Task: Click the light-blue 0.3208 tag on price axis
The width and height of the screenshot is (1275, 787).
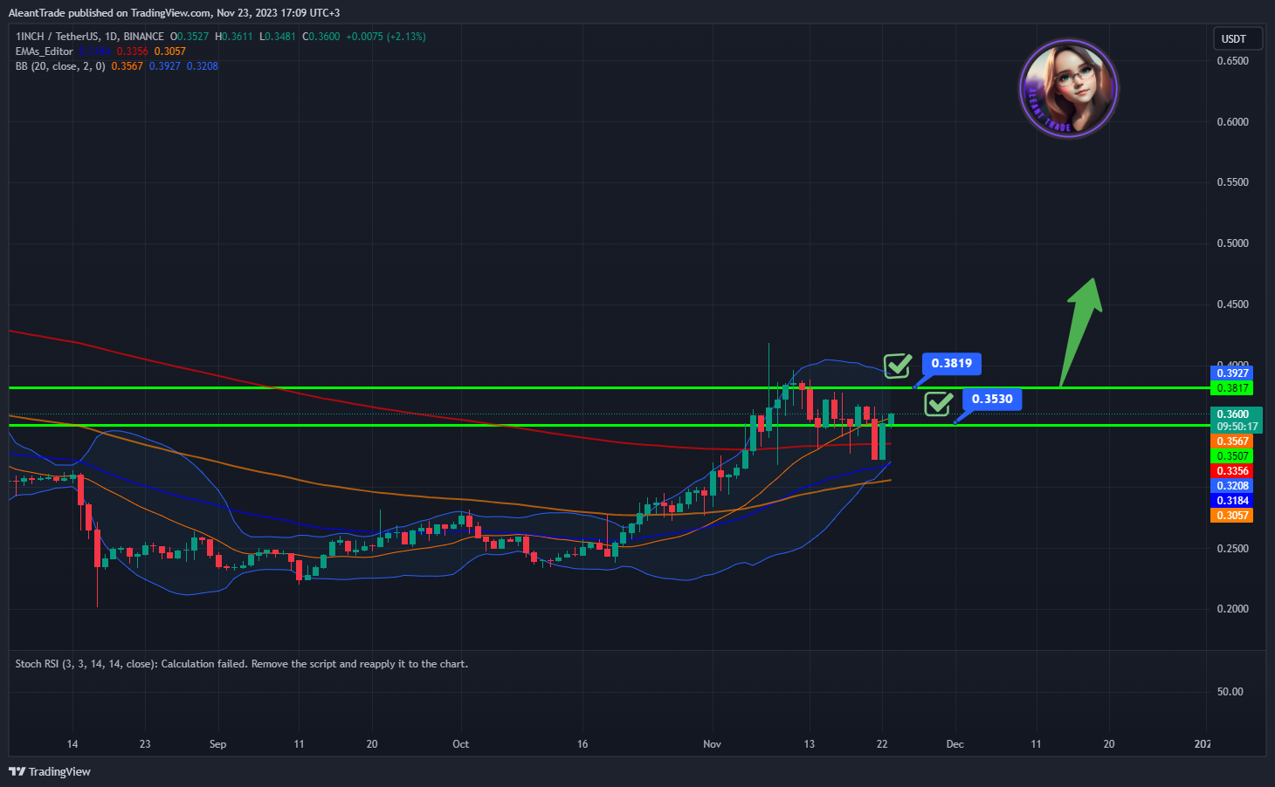Action: click(x=1232, y=486)
